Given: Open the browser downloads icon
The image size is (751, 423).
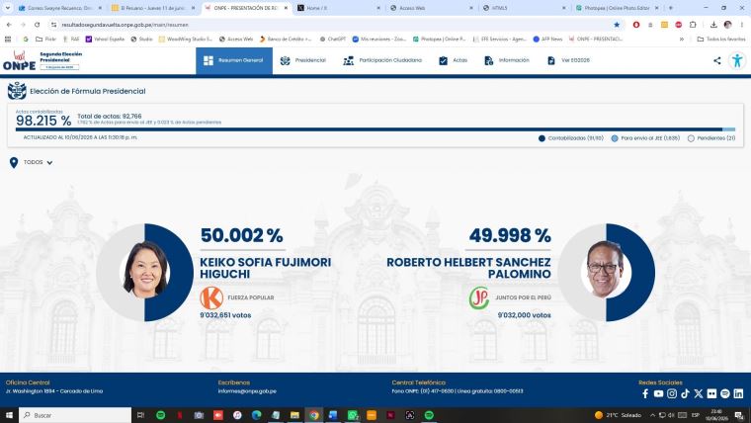Looking at the screenshot, I should [713, 25].
